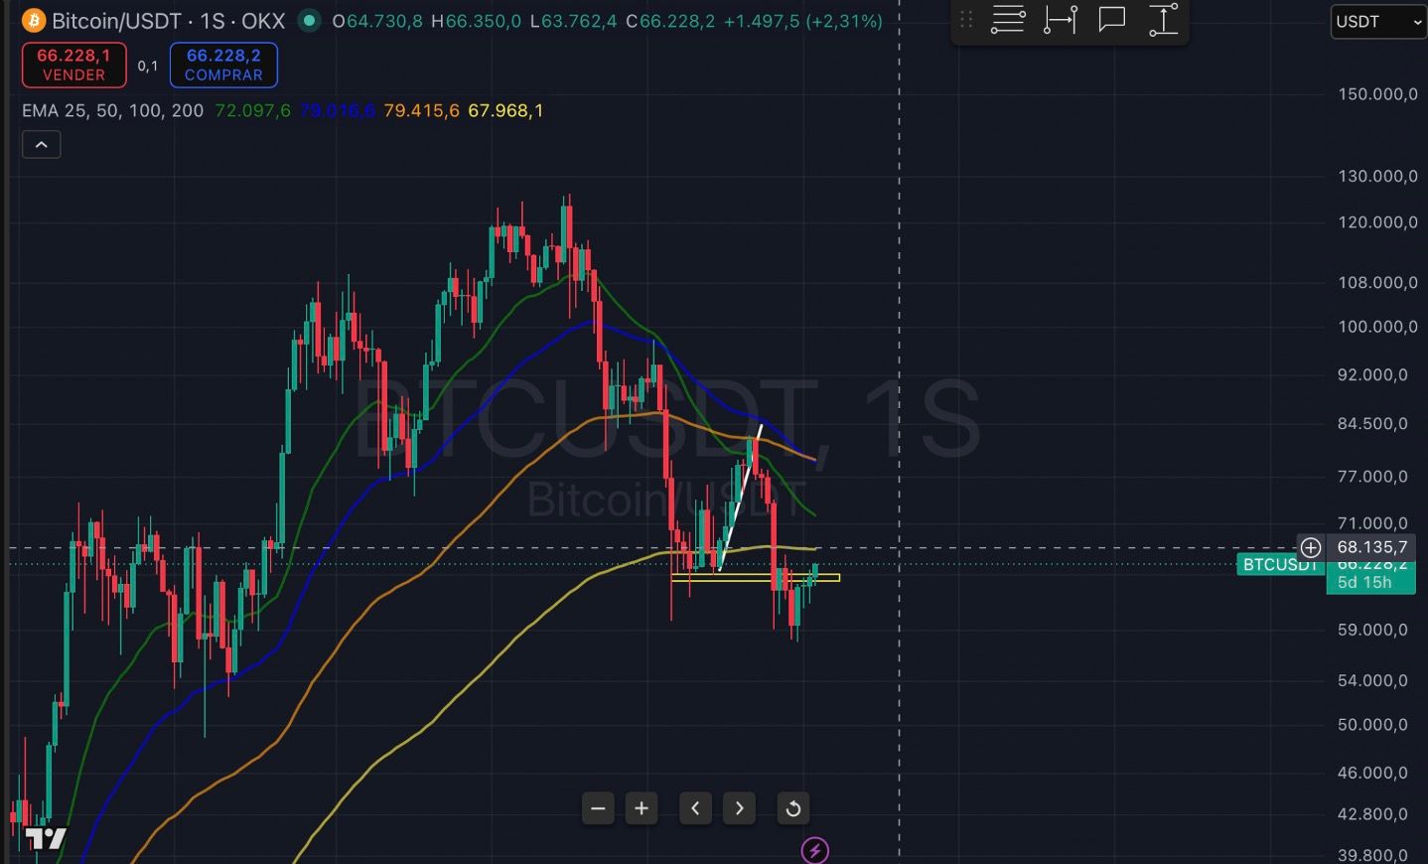Click the TradingView logo
The width and height of the screenshot is (1428, 864).
[46, 838]
